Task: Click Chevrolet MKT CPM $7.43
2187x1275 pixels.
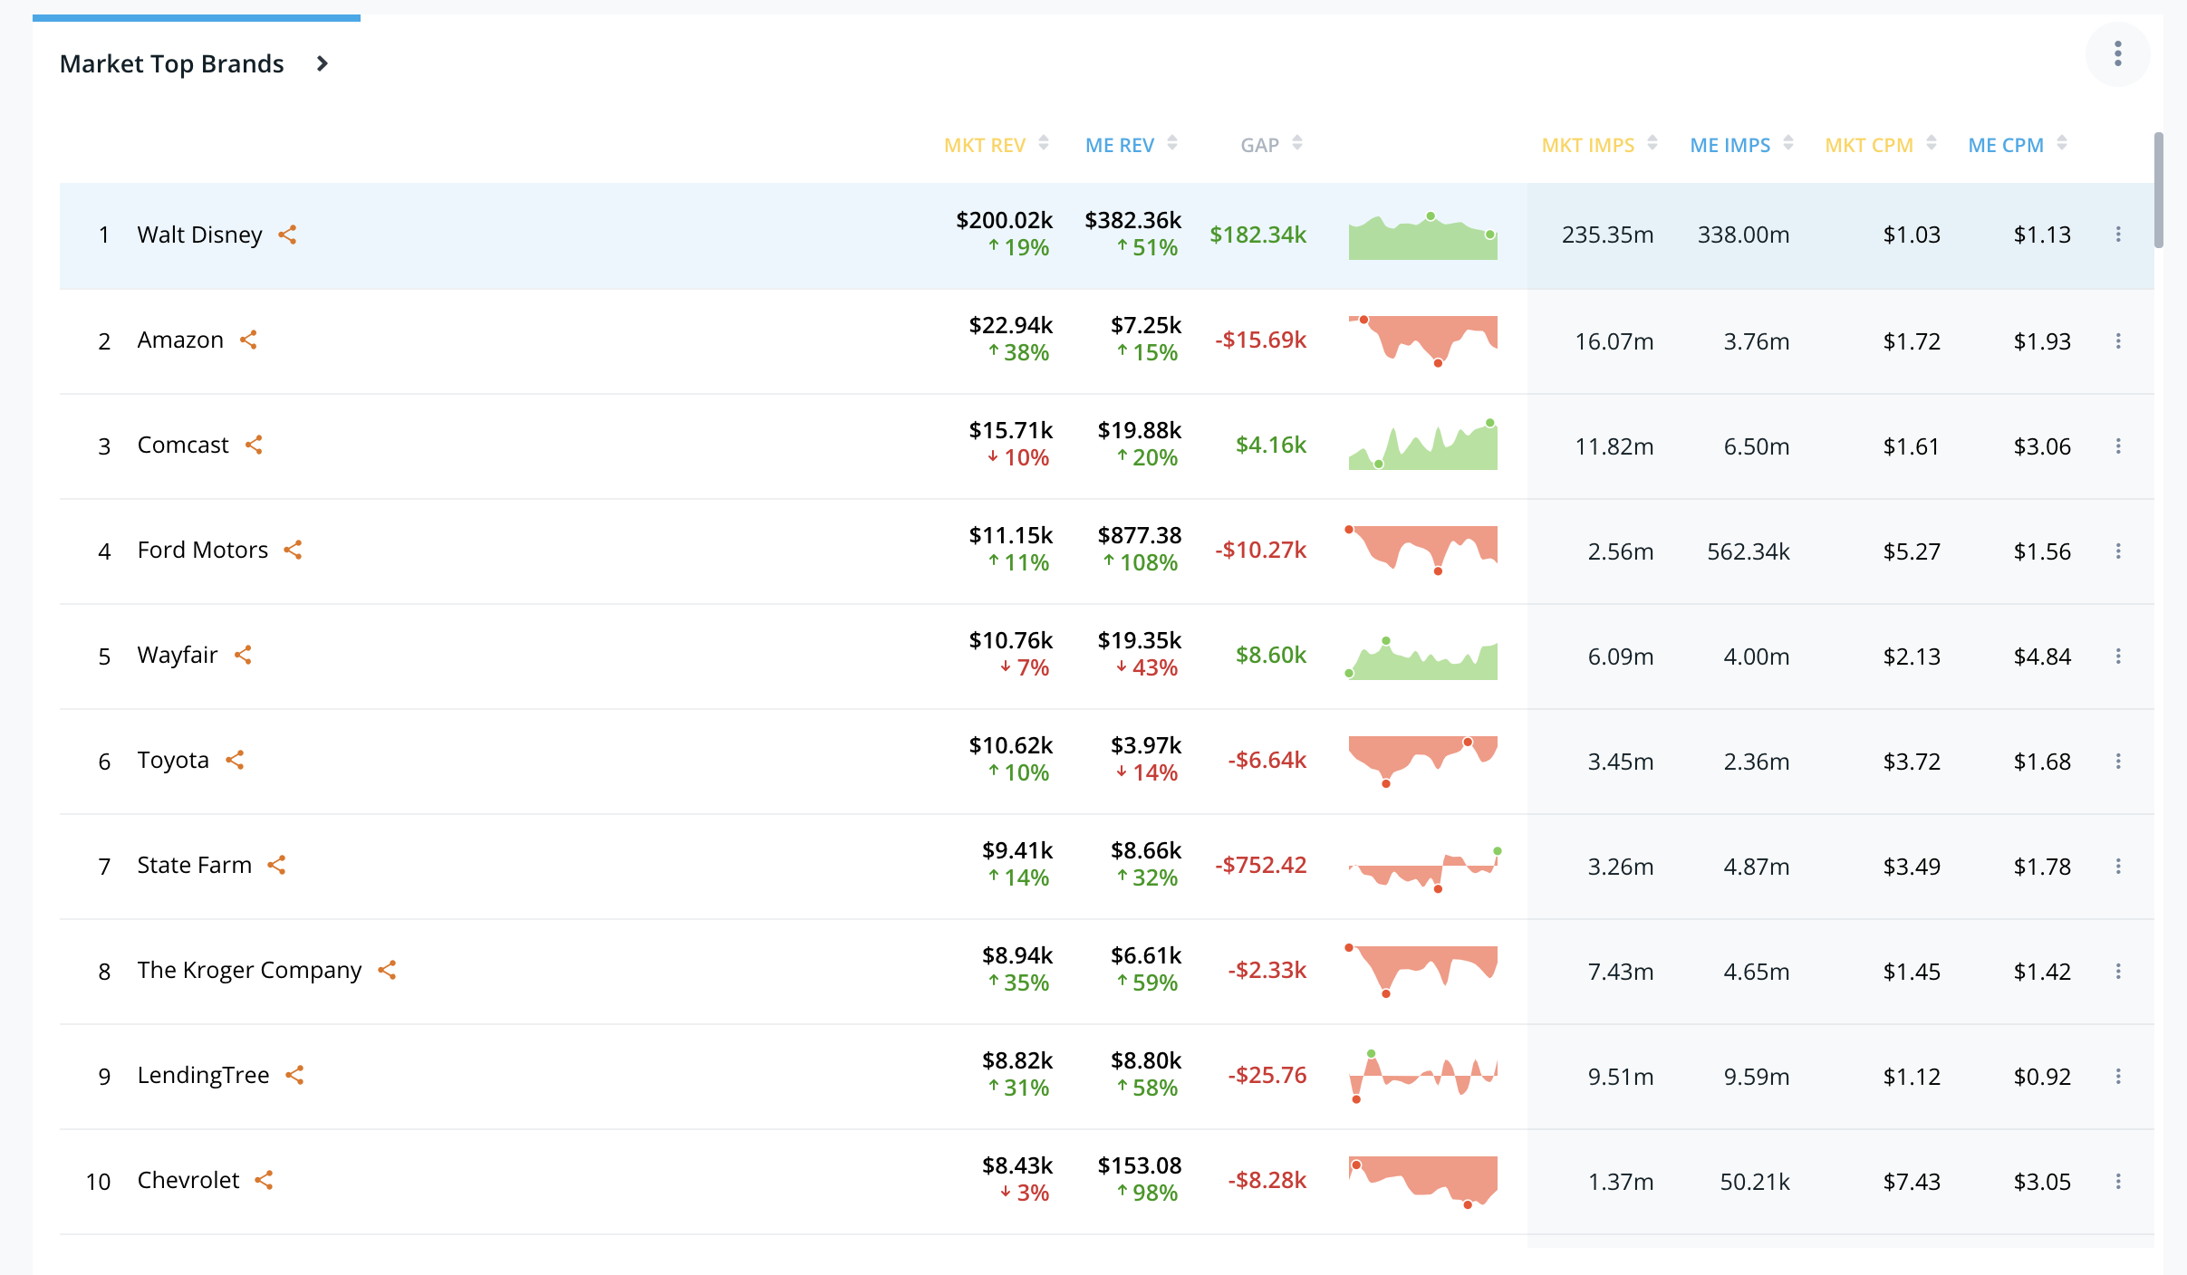Action: click(1912, 1182)
